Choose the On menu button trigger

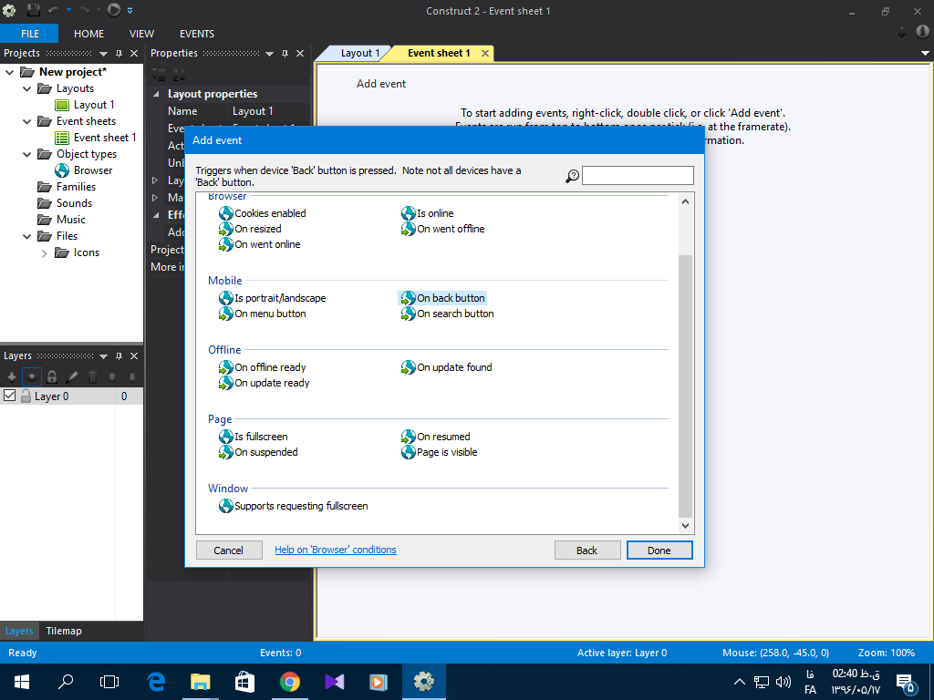[x=263, y=314]
